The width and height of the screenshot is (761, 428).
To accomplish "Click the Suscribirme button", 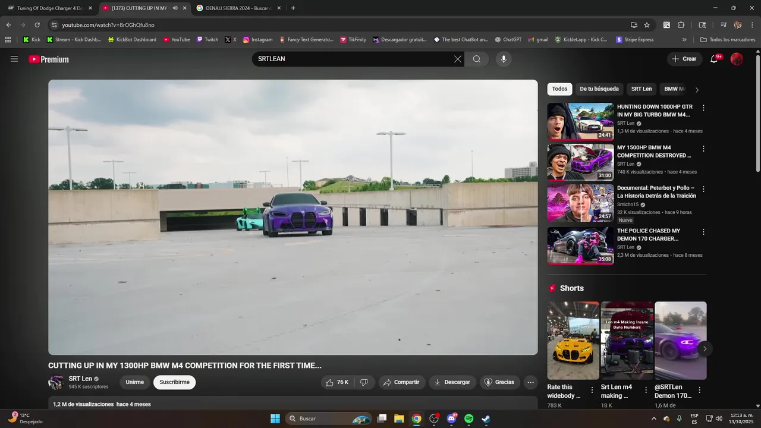I will point(174,382).
